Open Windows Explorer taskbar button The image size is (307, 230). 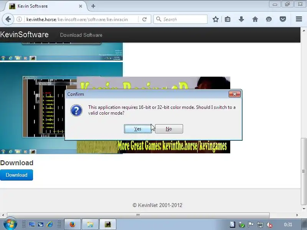click(90, 224)
